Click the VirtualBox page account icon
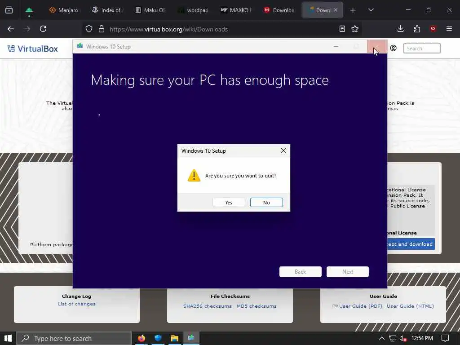Viewport: 460px width, 345px height. tap(394, 48)
